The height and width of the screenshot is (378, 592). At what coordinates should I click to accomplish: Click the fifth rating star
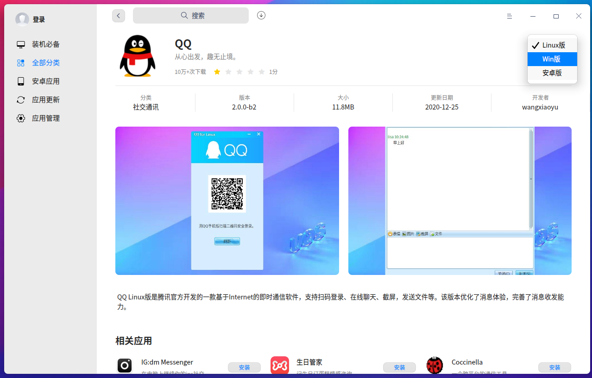point(262,72)
